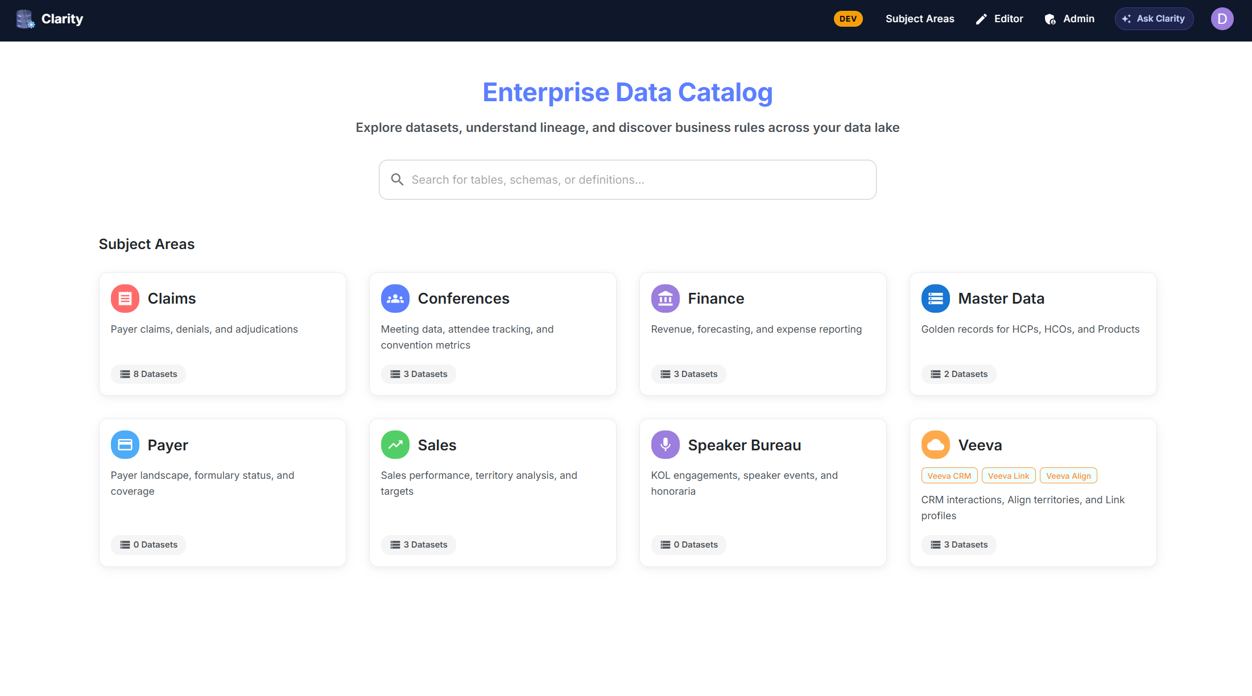Go to the Admin section

[1069, 19]
